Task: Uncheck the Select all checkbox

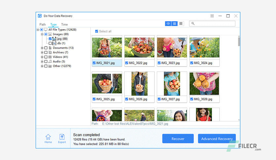Action: [96, 31]
